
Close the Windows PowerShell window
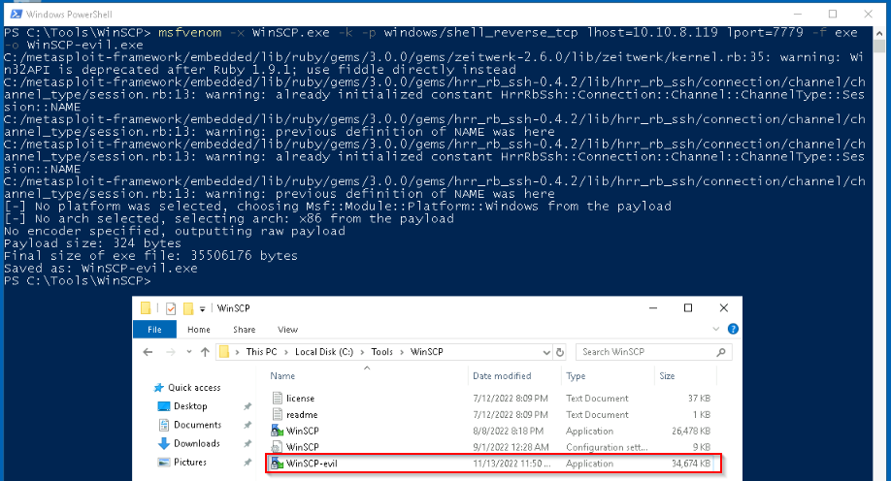click(868, 15)
